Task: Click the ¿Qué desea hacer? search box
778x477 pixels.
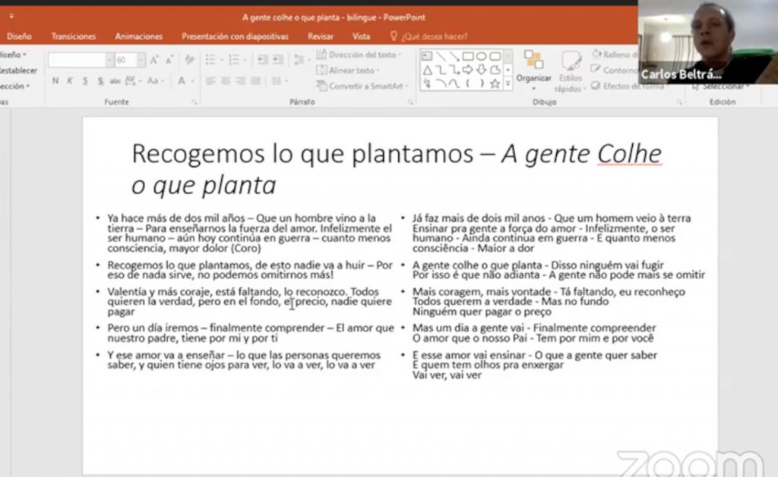Action: click(x=434, y=36)
